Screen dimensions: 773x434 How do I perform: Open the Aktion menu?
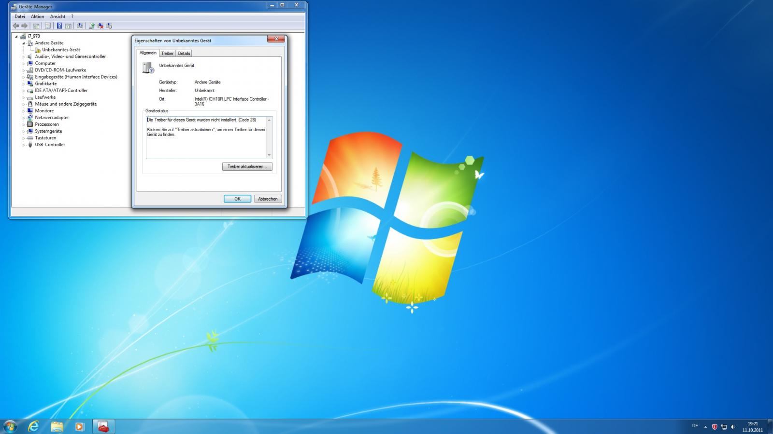click(x=37, y=16)
